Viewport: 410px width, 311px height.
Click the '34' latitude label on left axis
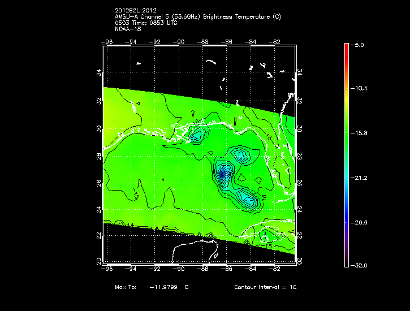(x=98, y=72)
